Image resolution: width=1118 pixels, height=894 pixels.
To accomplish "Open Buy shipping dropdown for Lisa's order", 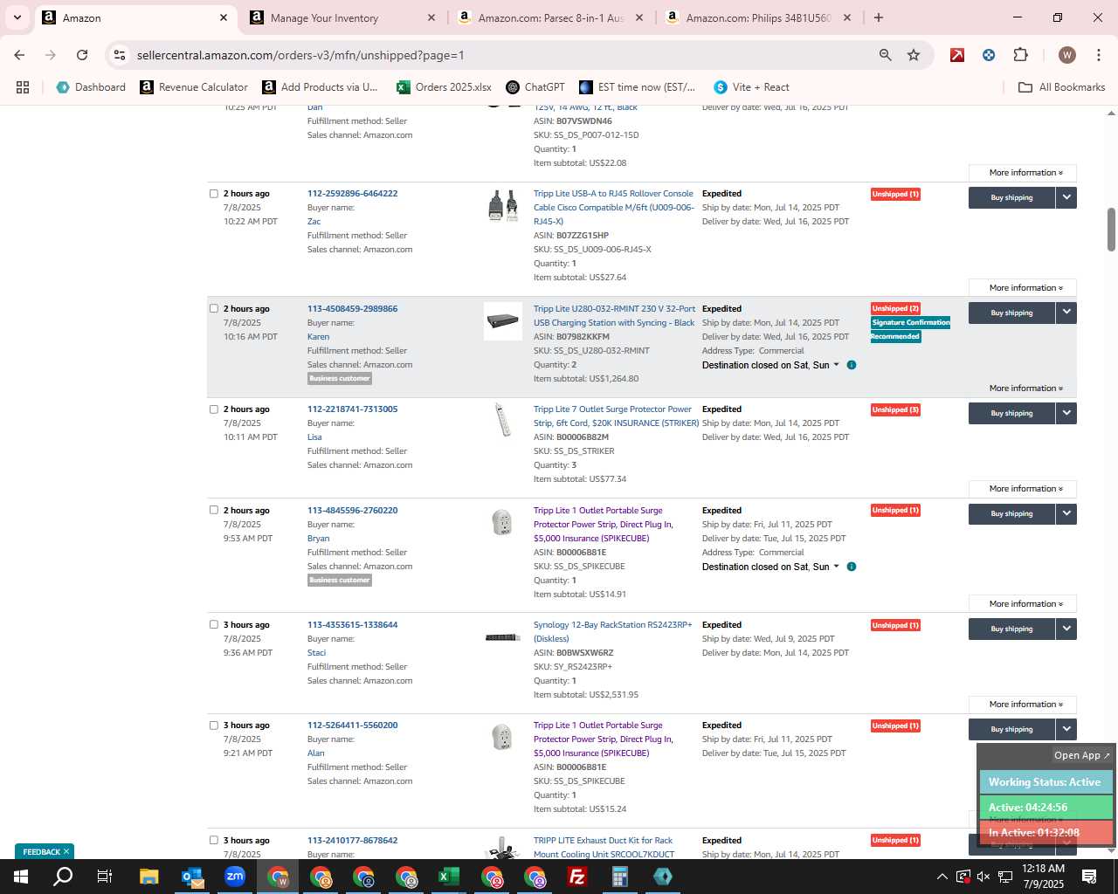I will coord(1066,413).
